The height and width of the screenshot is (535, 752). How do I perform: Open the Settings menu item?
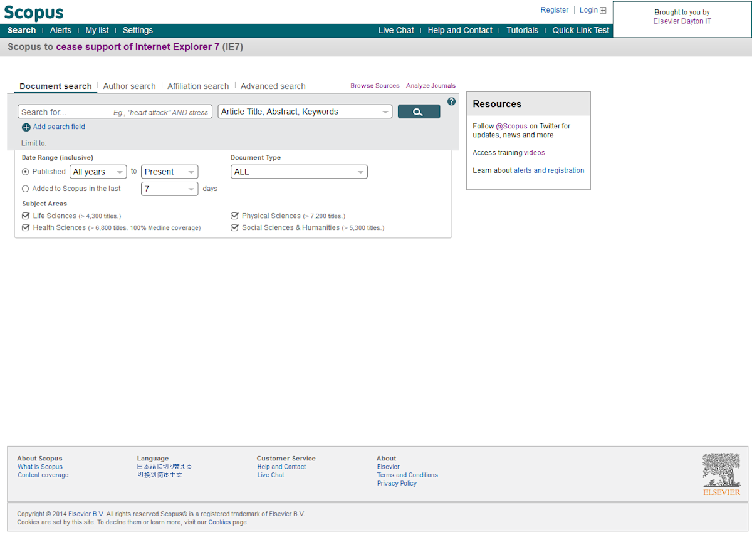coord(137,30)
